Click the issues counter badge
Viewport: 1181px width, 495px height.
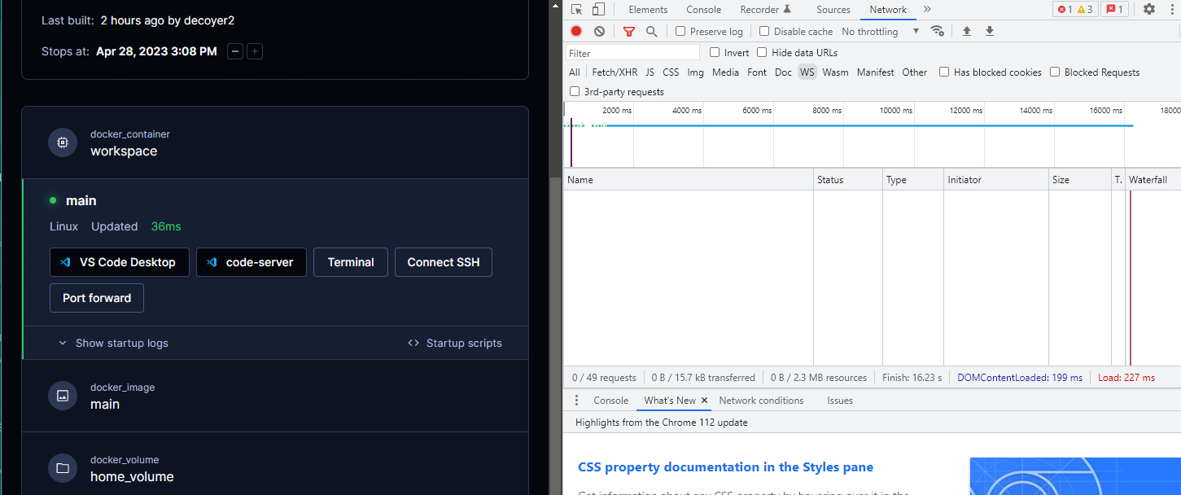point(1115,10)
